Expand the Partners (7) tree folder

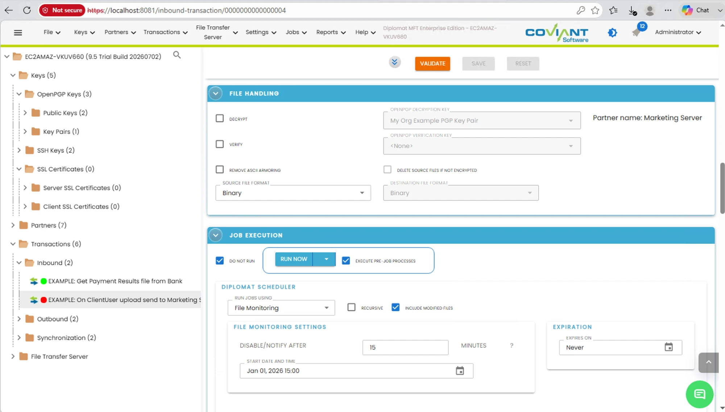click(x=13, y=225)
